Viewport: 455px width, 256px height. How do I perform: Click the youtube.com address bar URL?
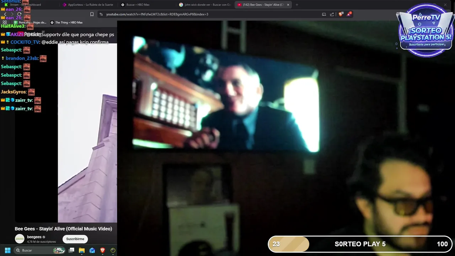tap(157, 14)
